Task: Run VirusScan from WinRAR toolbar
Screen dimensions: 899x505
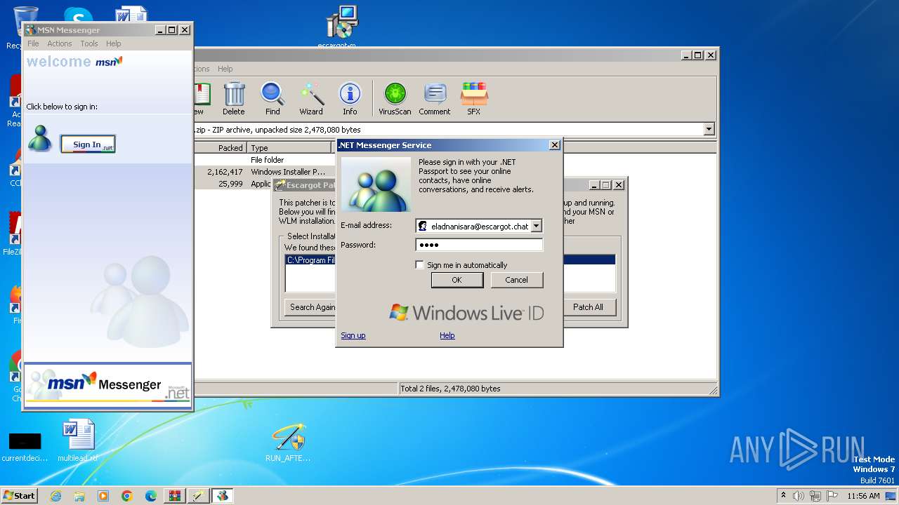Action: click(395, 98)
